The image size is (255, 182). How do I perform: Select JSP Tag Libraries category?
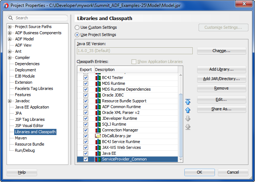(30, 119)
